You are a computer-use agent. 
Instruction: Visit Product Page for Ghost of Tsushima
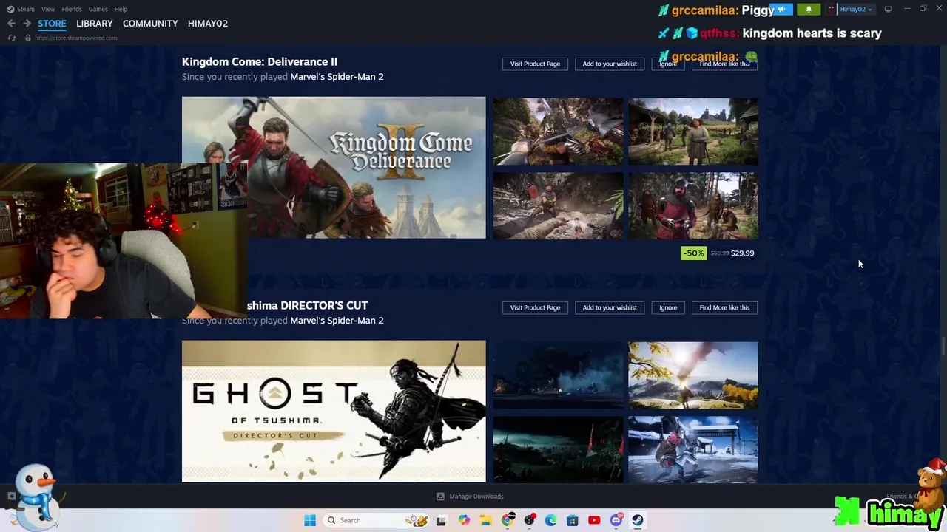[x=535, y=307]
